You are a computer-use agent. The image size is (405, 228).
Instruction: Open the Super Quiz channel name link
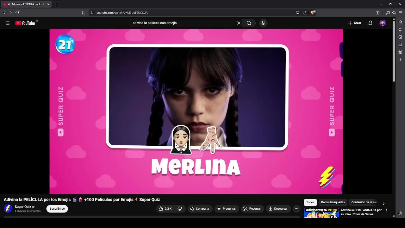[x=23, y=207]
